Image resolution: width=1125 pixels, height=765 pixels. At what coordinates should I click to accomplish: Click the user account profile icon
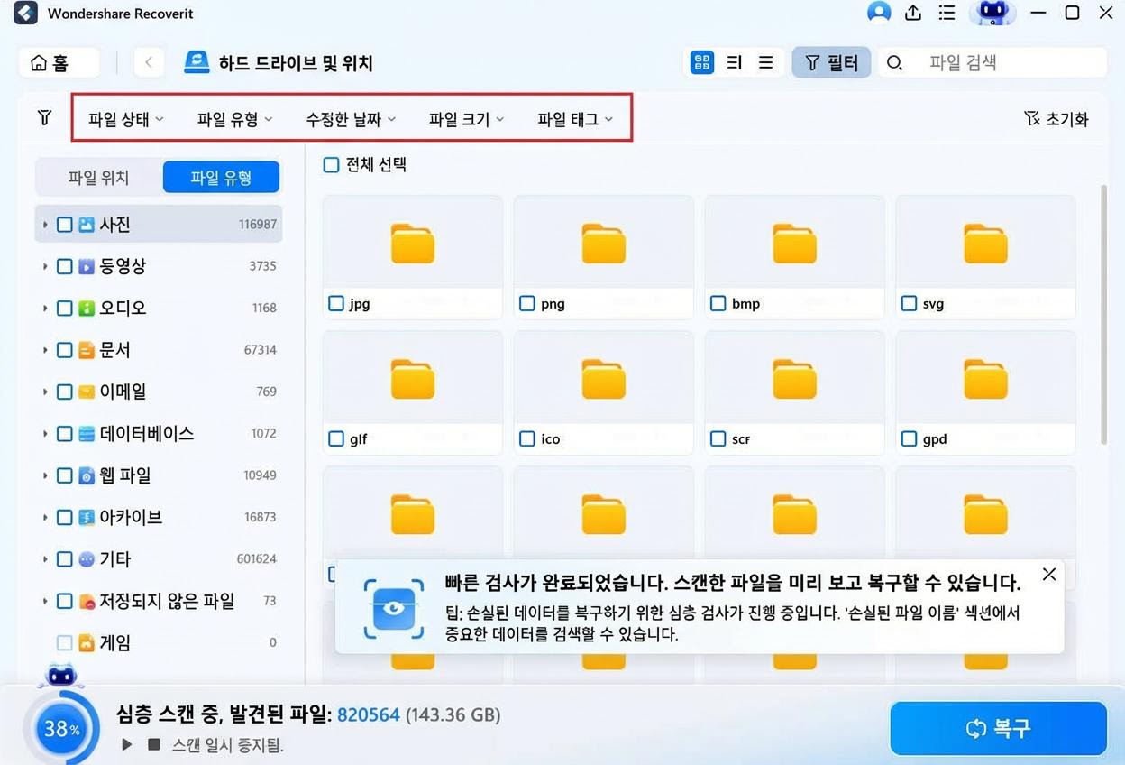click(x=878, y=13)
